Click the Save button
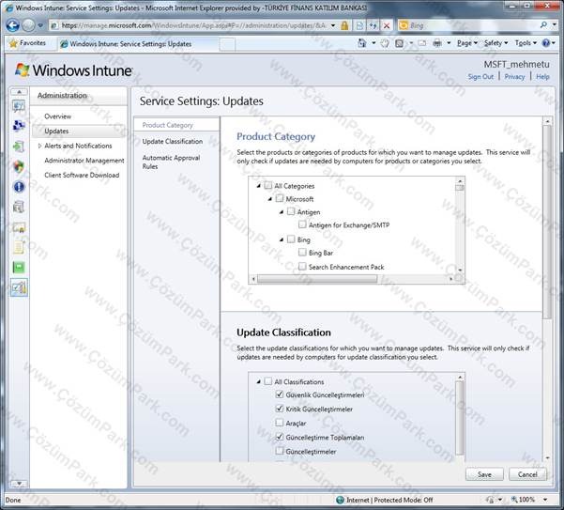 tap(484, 474)
